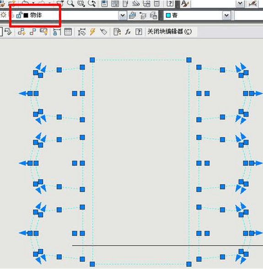The image size is (263, 269).
Task: Click the Layer States Manager icon
Action: [153, 15]
